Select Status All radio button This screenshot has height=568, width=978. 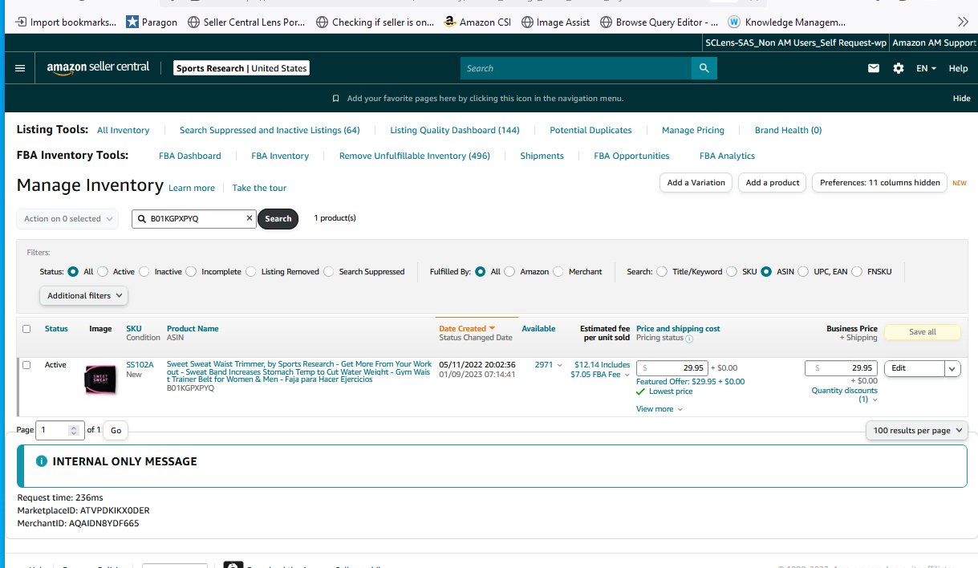pos(73,271)
